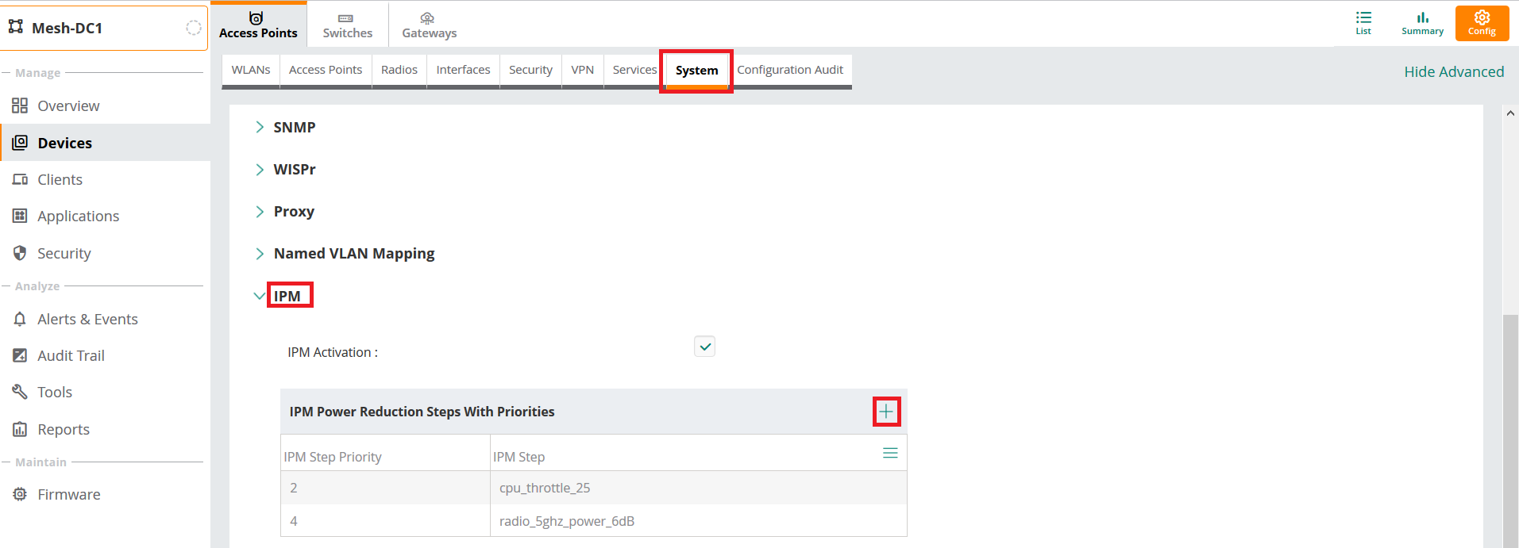
Task: Open the List view
Action: [x=1363, y=23]
